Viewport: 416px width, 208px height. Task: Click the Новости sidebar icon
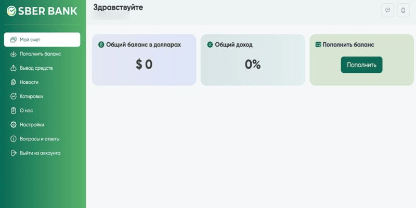tap(14, 82)
